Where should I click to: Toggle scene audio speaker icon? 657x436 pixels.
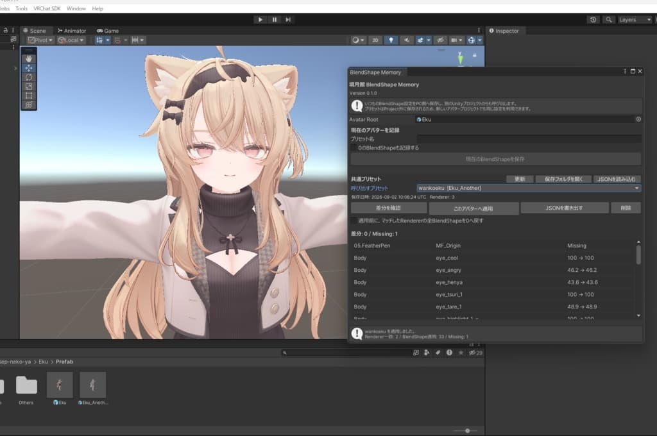pos(406,40)
